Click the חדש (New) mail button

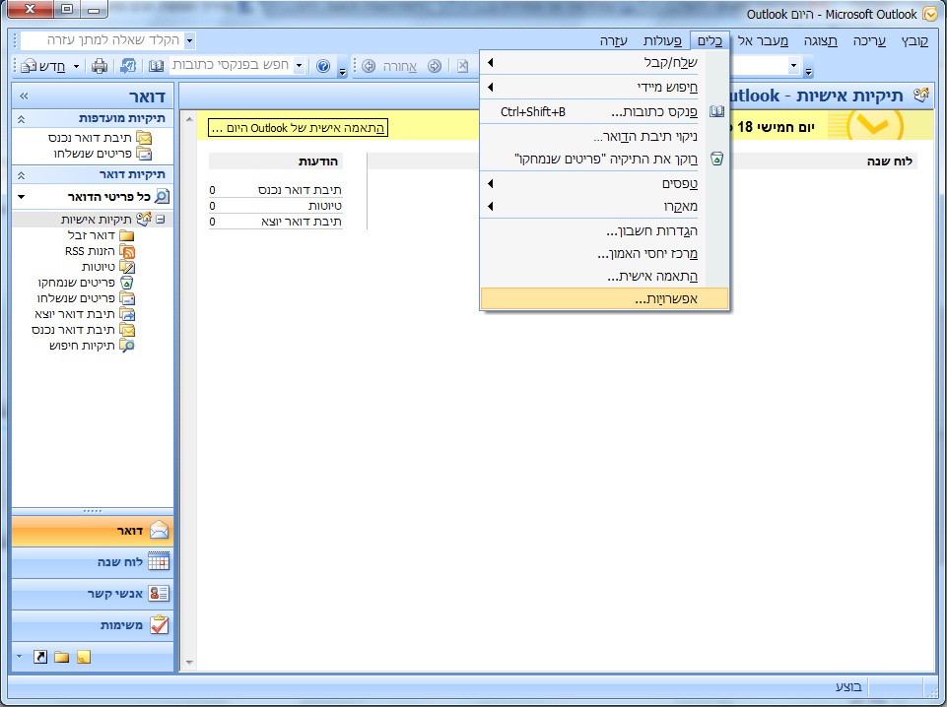(43, 66)
